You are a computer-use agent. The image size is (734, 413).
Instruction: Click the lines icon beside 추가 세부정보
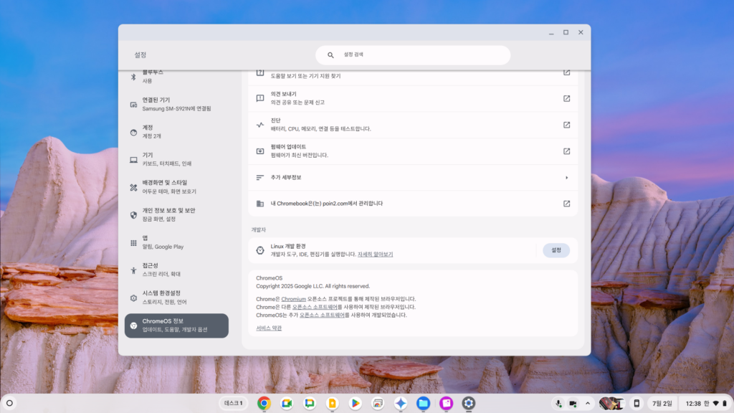click(x=259, y=178)
